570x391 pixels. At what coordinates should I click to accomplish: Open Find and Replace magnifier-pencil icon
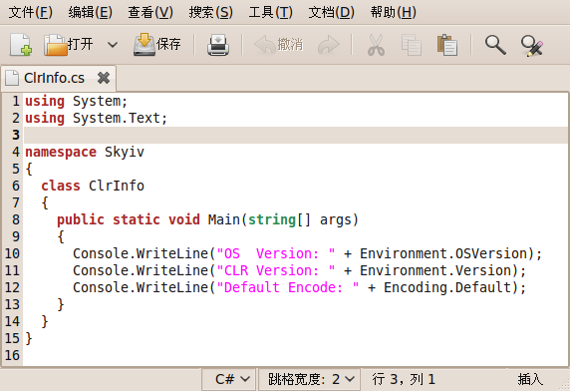pos(532,46)
